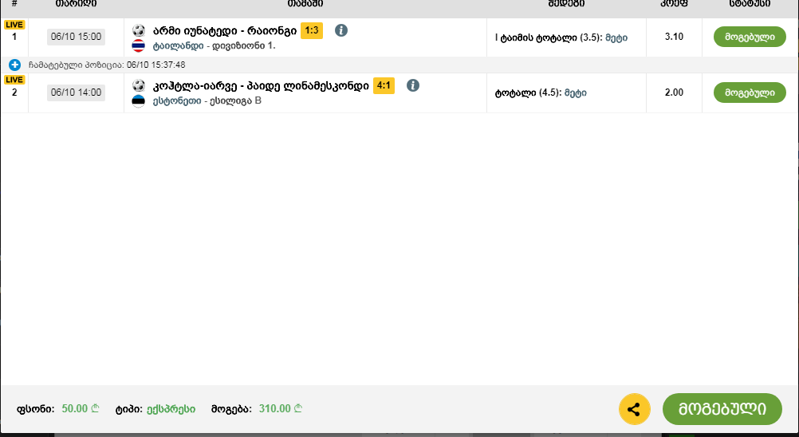
Task: Click the მეტი outcome in first-half total (3.5)
Action: click(616, 37)
